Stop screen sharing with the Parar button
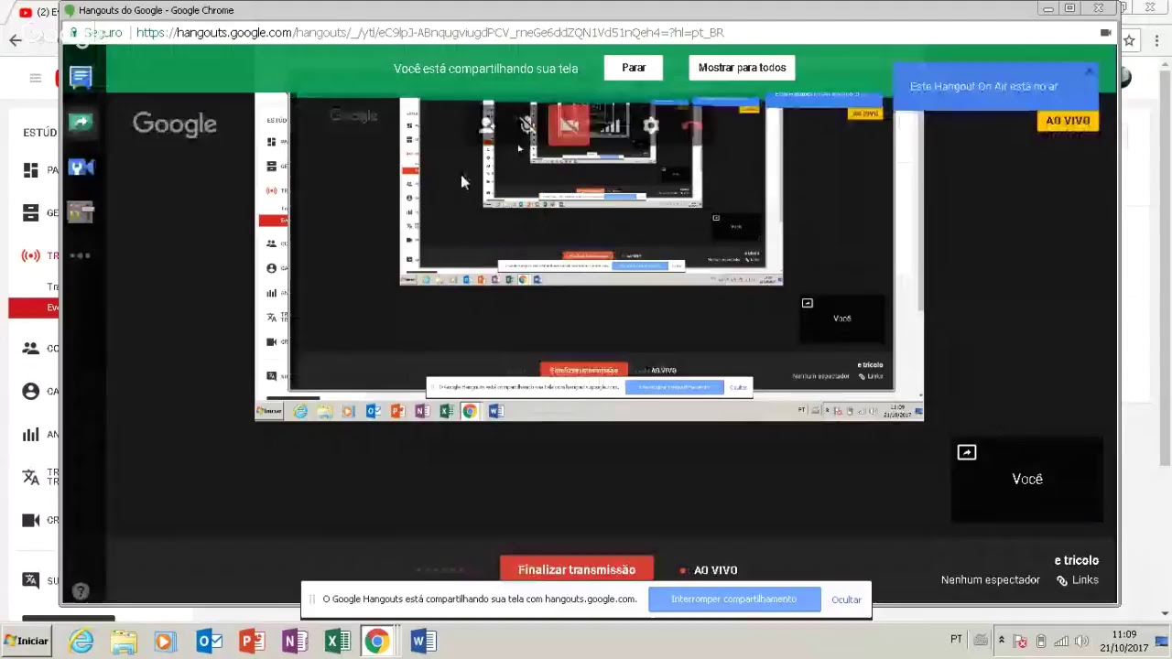This screenshot has height=659, width=1172. pyautogui.click(x=634, y=68)
